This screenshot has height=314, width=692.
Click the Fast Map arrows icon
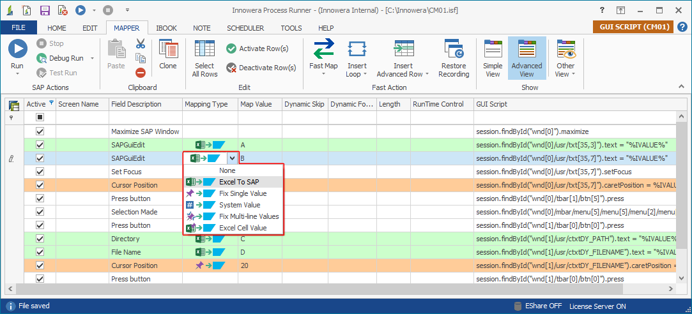pyautogui.click(x=323, y=49)
